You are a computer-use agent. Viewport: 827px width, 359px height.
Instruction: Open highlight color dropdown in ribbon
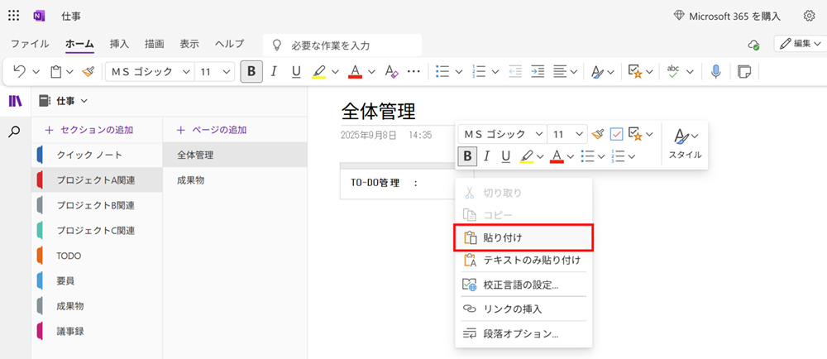(334, 72)
